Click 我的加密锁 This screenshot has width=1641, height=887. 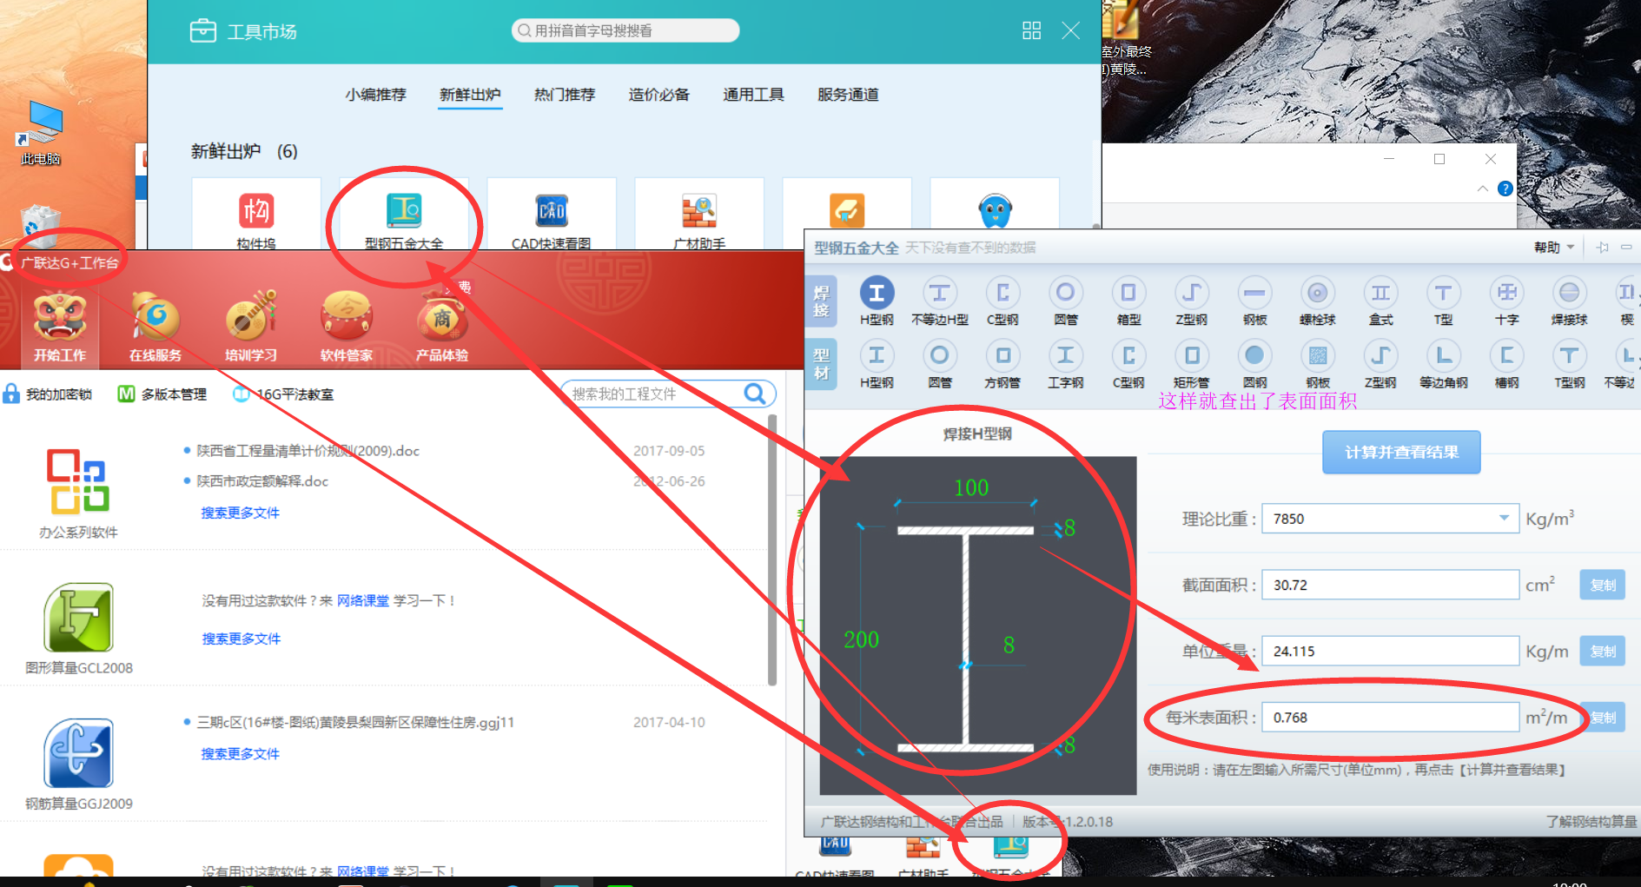[48, 394]
